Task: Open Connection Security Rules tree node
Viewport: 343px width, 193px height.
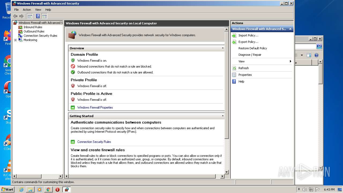Action: 40,36
